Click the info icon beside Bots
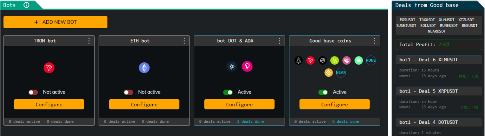The width and height of the screenshot is (485, 137). tap(27, 5)
